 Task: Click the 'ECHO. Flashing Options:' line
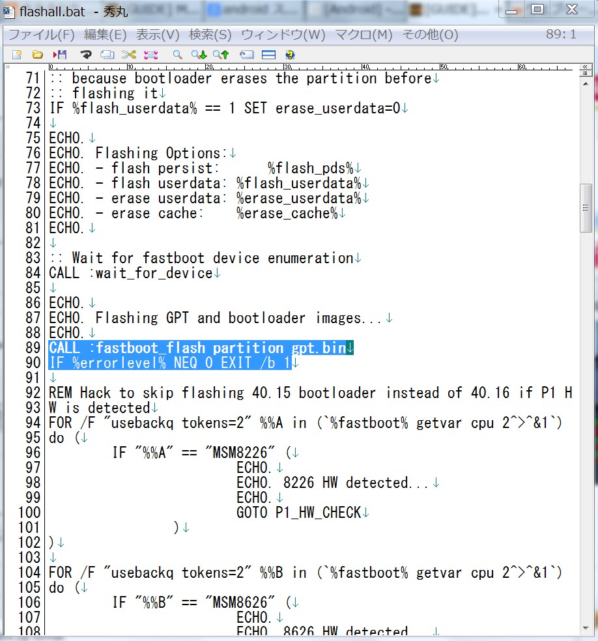tap(137, 153)
